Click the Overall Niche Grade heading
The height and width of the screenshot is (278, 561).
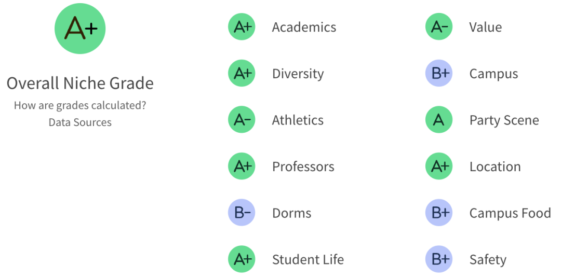pyautogui.click(x=80, y=84)
